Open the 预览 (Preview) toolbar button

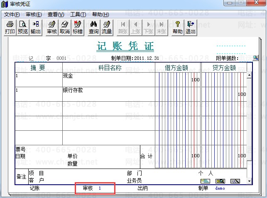[22, 27]
